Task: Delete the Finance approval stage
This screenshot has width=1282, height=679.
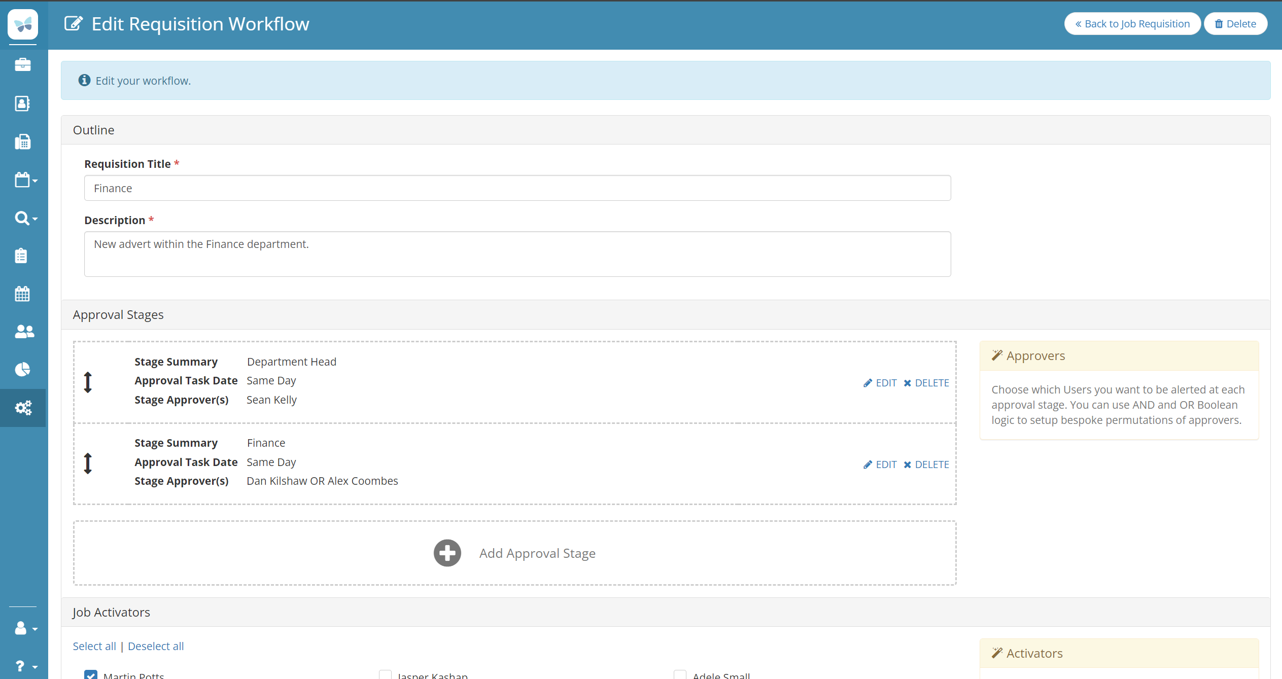Action: coord(926,464)
